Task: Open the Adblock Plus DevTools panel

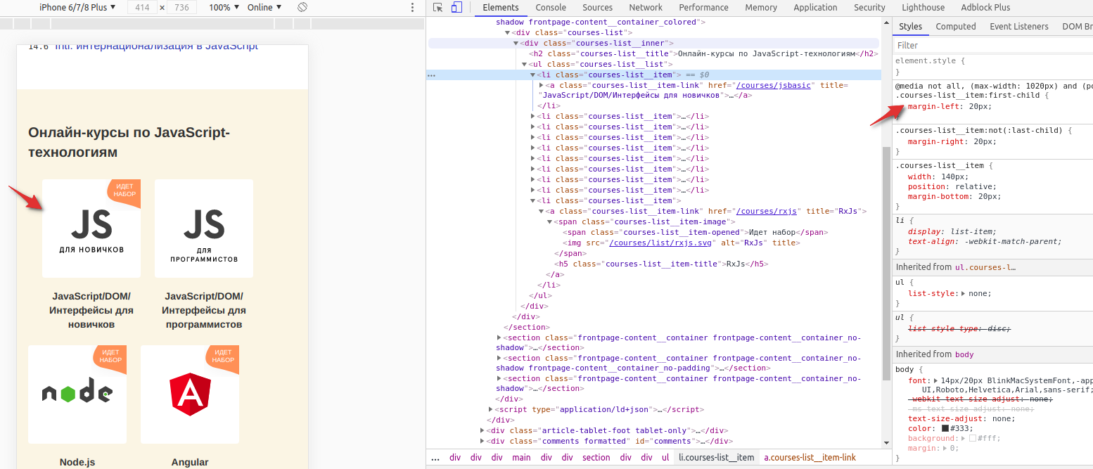Action: pos(985,7)
